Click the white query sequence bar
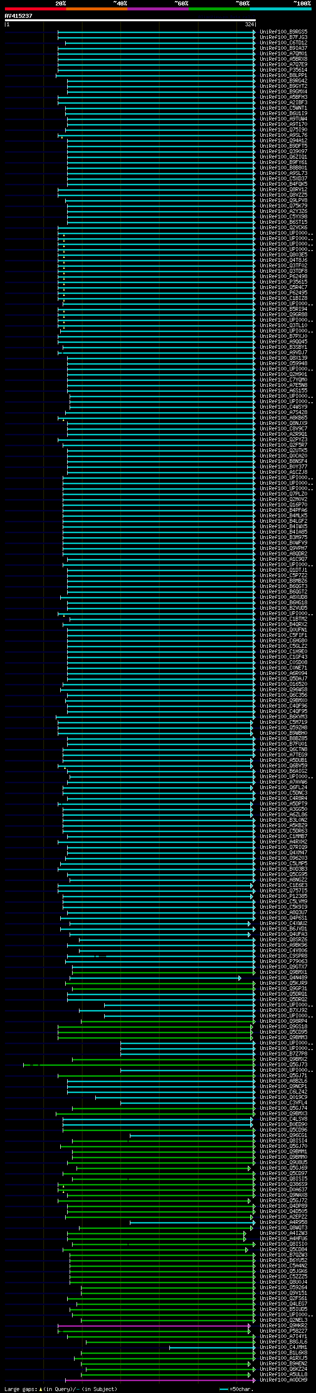The height and width of the screenshot is (1393, 316). [130, 20]
